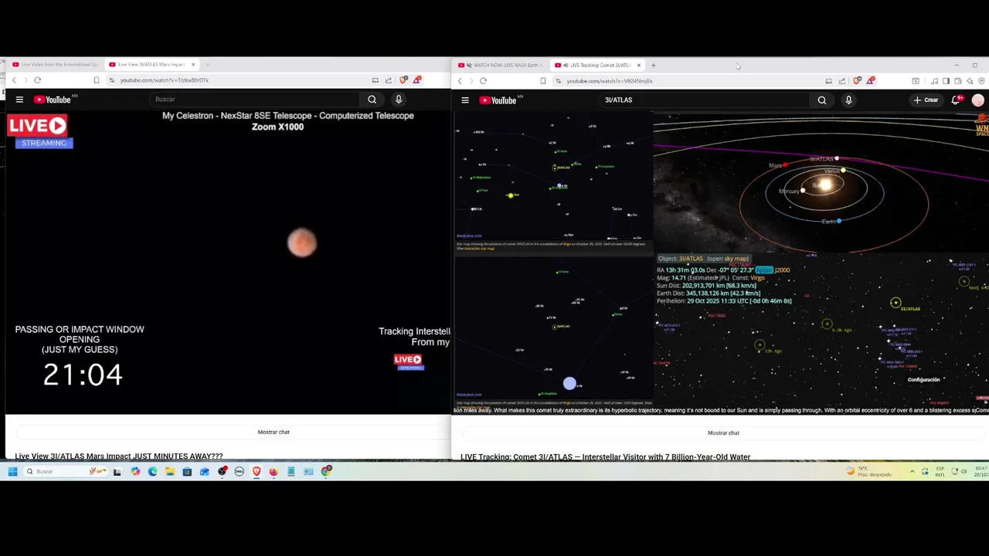The image size is (989, 556).
Task: Open Brave Shields in right browser
Action: (x=857, y=80)
